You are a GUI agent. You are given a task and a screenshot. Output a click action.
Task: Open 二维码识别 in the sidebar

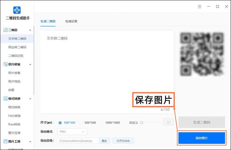(x=16, y=56)
